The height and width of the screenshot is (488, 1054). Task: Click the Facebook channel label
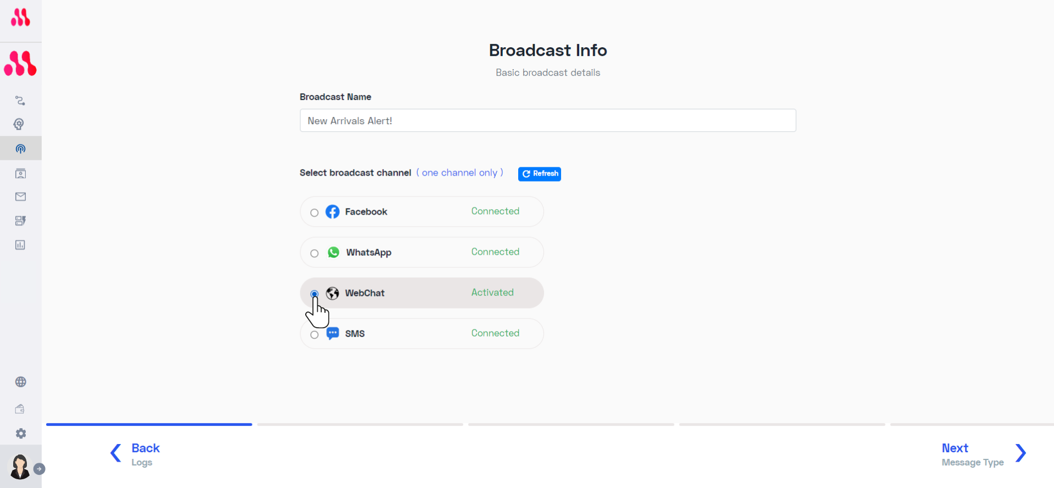pyautogui.click(x=366, y=212)
